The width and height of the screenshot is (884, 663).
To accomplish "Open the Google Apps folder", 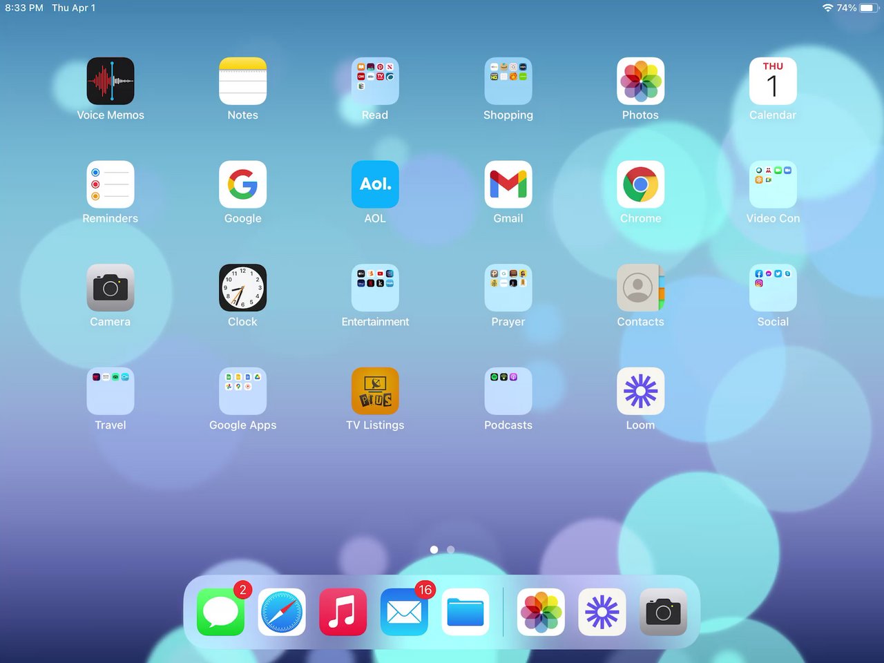I will (x=242, y=391).
